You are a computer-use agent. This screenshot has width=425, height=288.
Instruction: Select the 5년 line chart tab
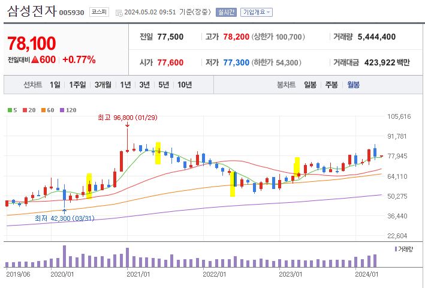point(164,85)
